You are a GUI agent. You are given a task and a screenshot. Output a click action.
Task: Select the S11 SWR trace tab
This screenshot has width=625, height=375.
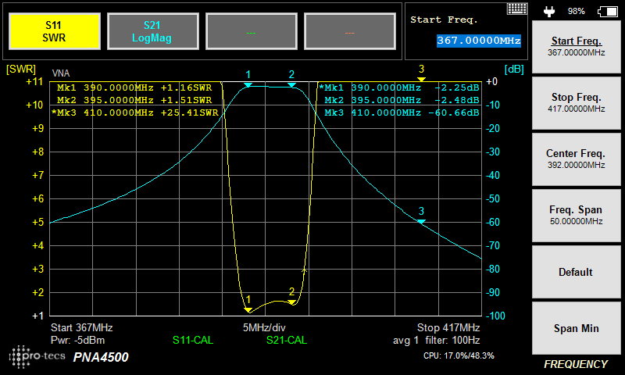pyautogui.click(x=54, y=32)
